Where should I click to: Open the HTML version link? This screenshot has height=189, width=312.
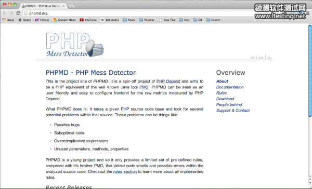(x=261, y=58)
